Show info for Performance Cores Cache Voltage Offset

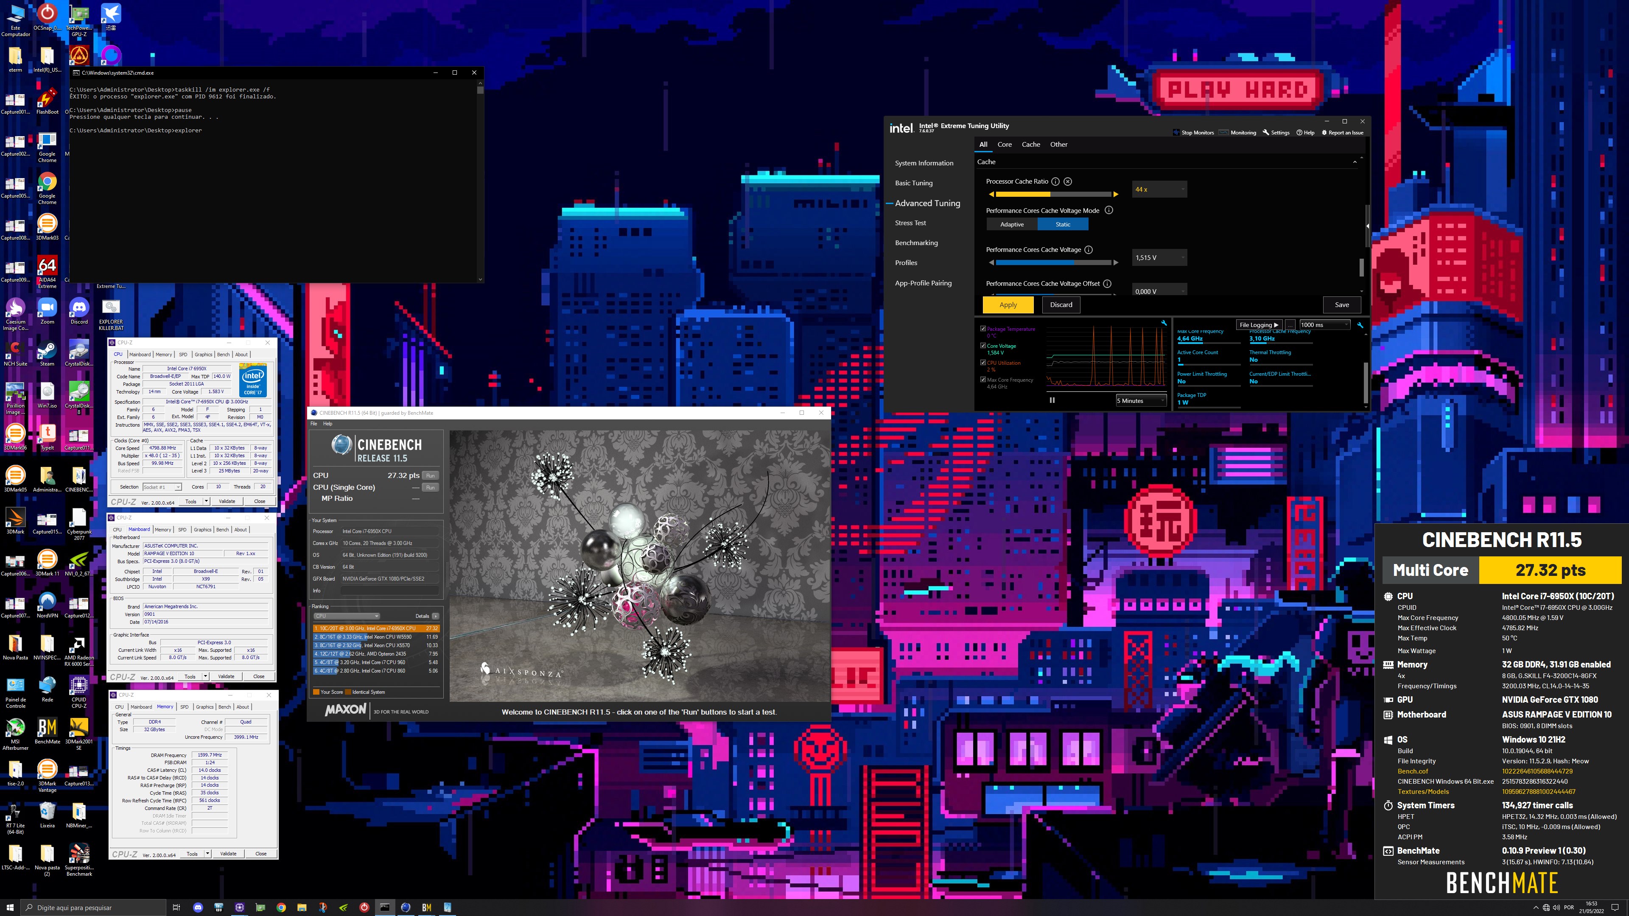1107,284
